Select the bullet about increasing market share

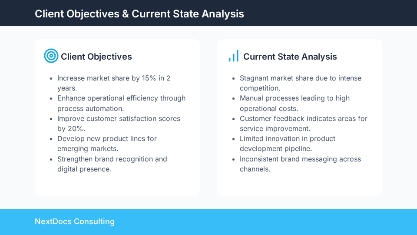point(114,83)
